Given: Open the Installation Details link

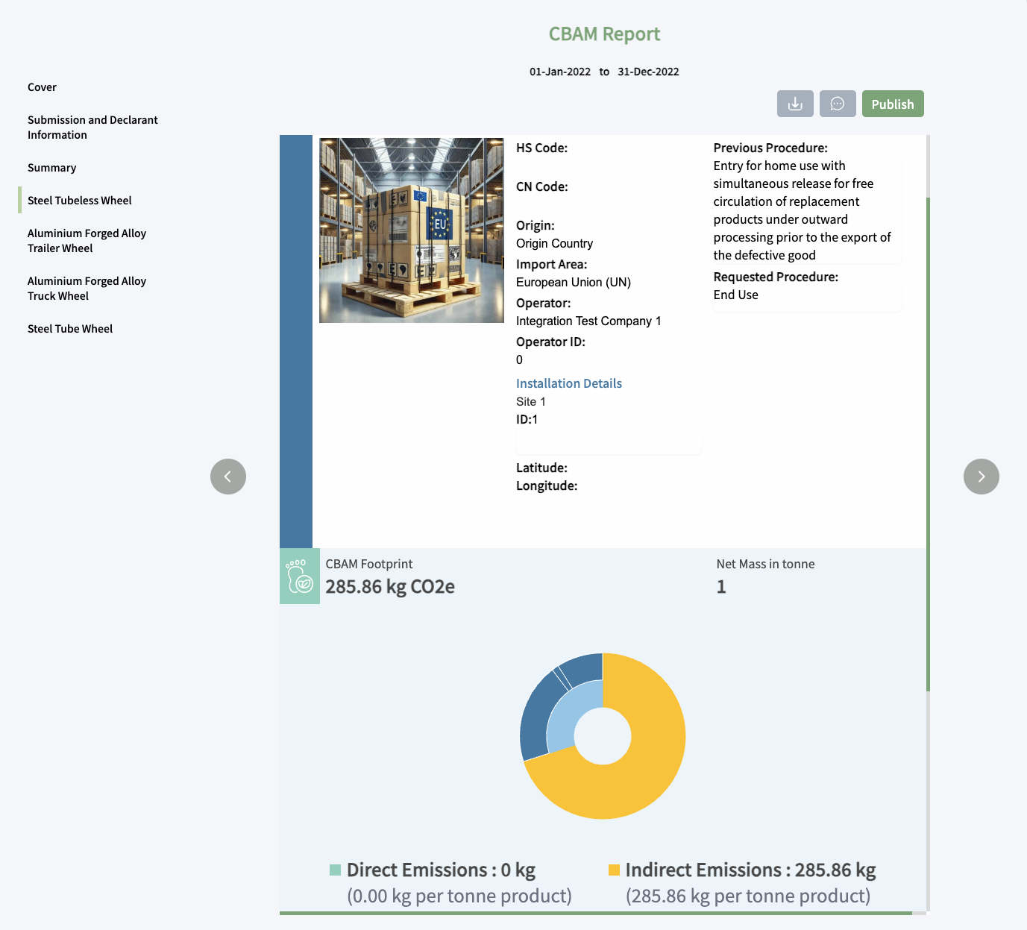Looking at the screenshot, I should coord(569,383).
